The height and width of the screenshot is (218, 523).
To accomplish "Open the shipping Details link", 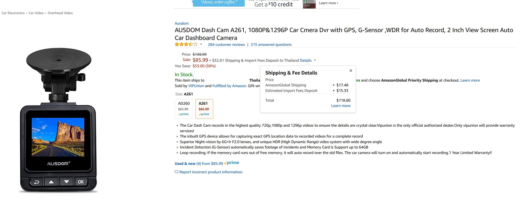I will tap(305, 60).
